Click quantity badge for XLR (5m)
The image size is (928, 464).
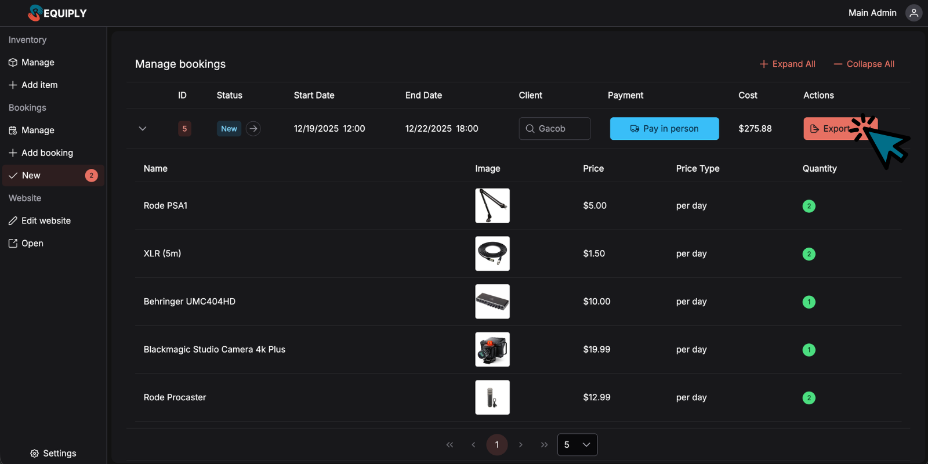pyautogui.click(x=809, y=254)
